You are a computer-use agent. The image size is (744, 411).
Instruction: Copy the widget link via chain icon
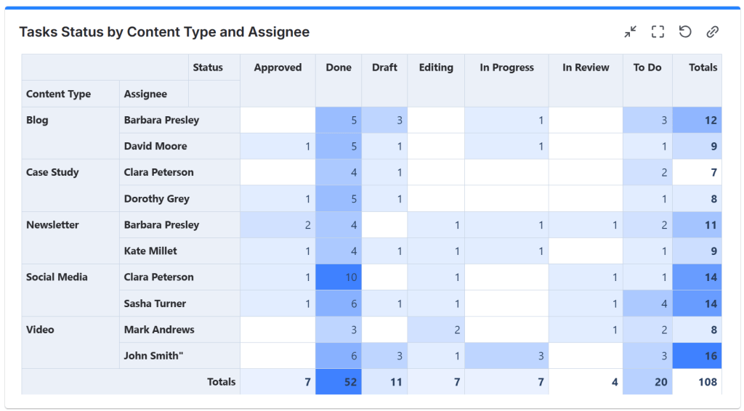713,32
